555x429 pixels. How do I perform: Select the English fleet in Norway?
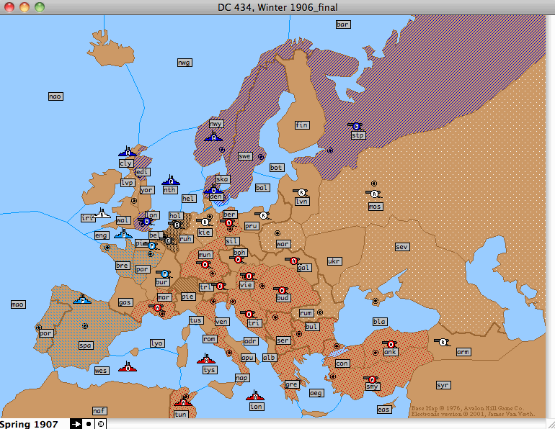point(213,137)
